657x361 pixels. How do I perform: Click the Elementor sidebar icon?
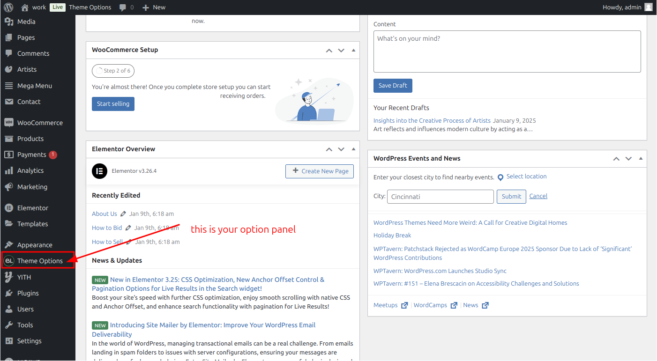[8, 208]
